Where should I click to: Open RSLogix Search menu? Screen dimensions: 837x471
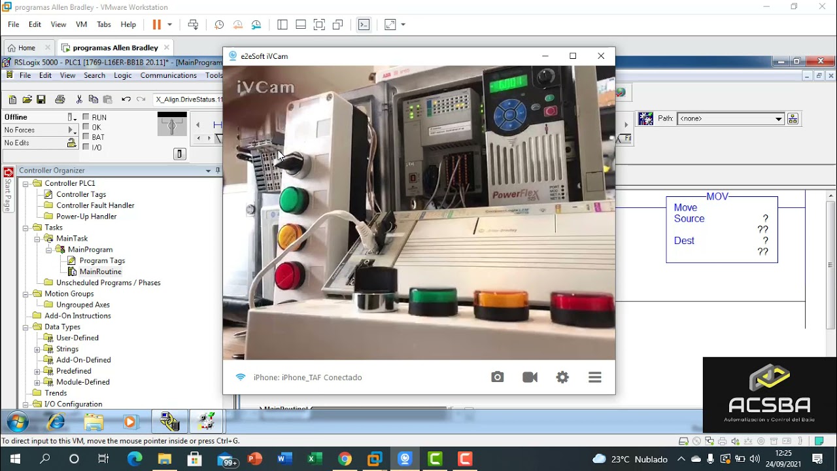click(x=94, y=75)
